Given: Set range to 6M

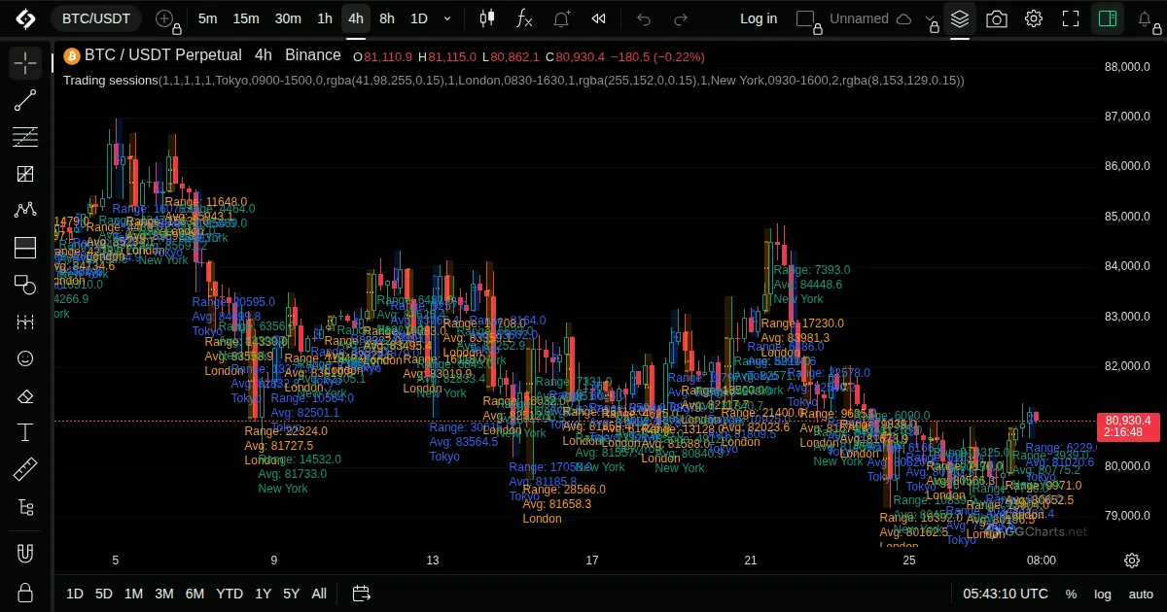Looking at the screenshot, I should pyautogui.click(x=194, y=594).
